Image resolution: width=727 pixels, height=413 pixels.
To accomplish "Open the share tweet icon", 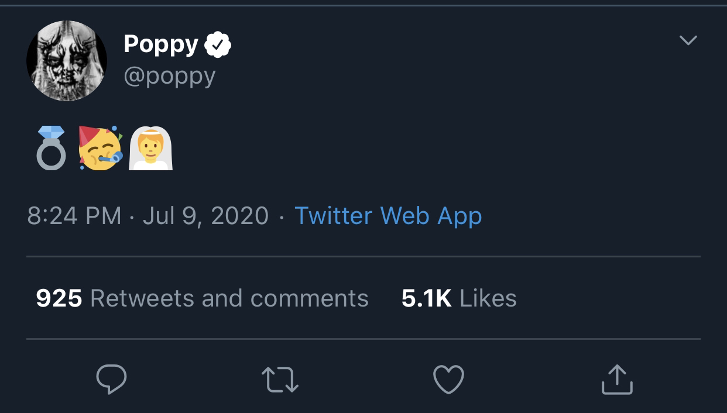I will pos(617,379).
